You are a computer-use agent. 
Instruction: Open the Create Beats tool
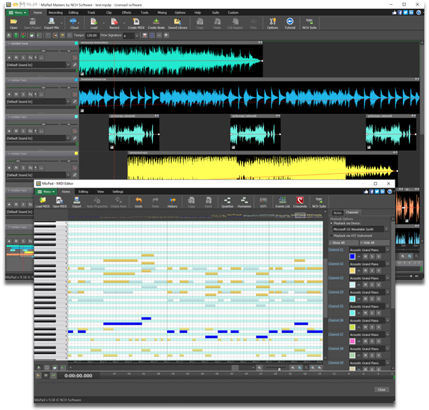[x=156, y=24]
